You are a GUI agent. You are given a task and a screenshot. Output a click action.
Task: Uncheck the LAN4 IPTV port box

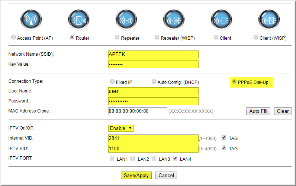click(x=175, y=159)
